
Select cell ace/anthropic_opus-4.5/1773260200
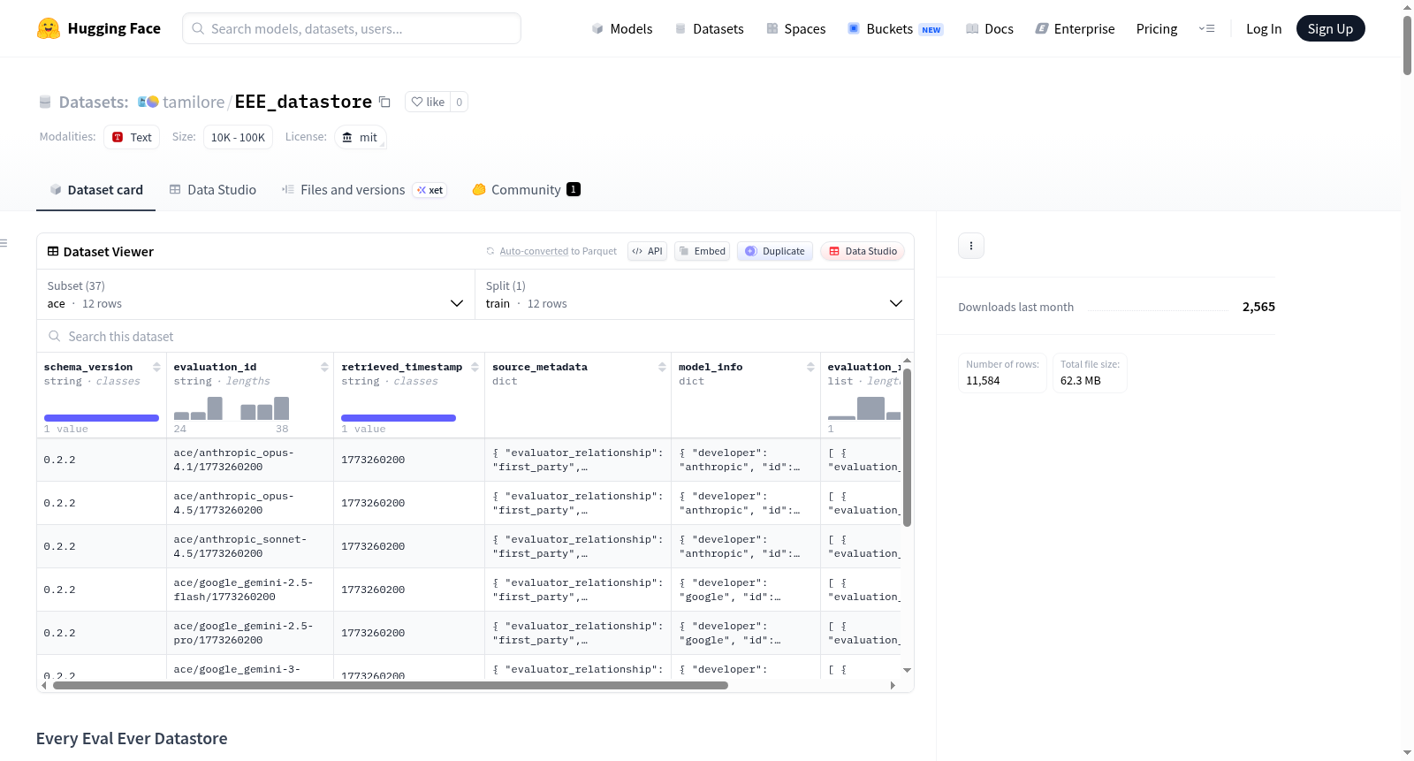pyautogui.click(x=250, y=503)
